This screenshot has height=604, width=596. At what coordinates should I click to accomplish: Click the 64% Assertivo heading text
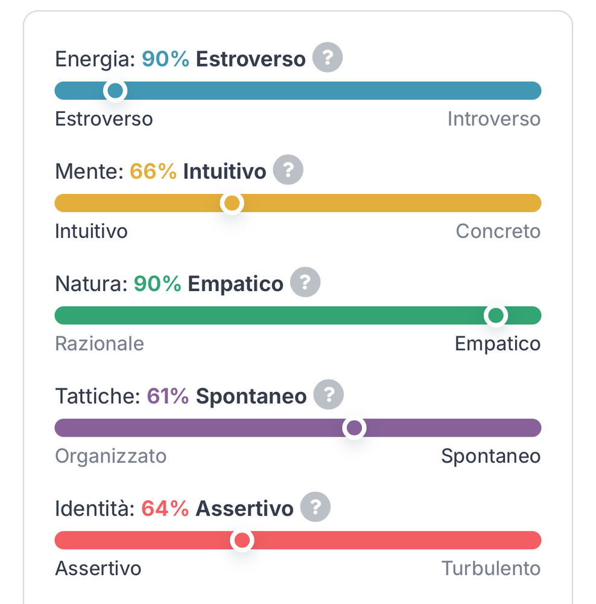tap(217, 509)
